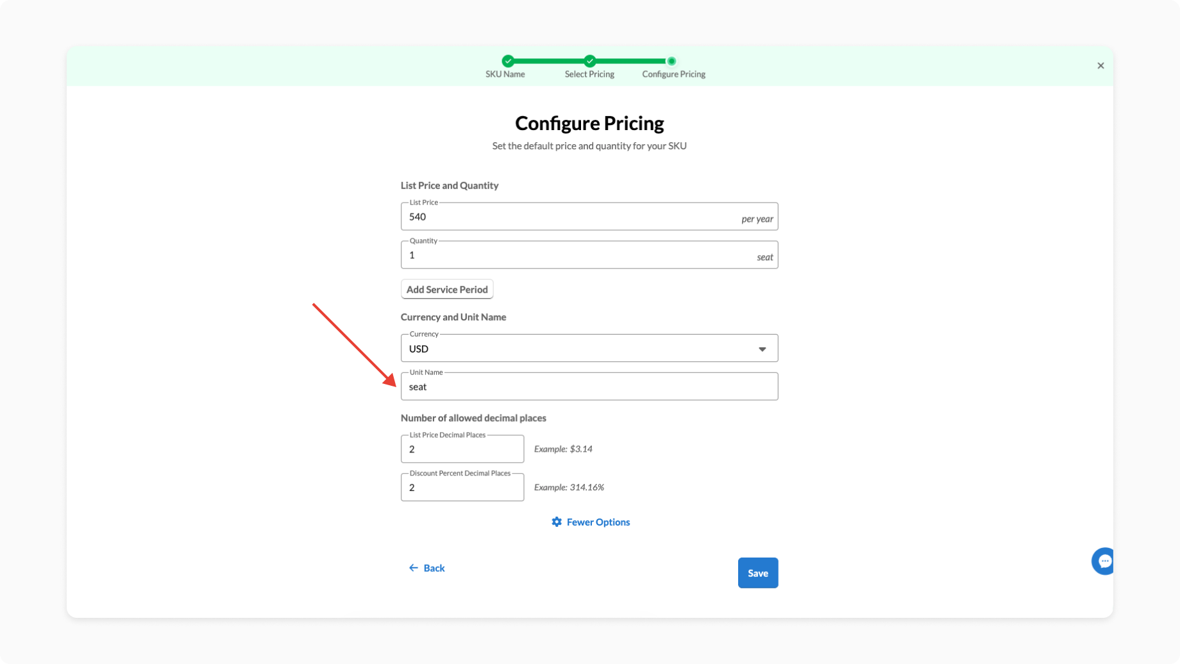Image resolution: width=1180 pixels, height=664 pixels.
Task: Click the Select Pricing step checkmark
Action: pos(589,61)
